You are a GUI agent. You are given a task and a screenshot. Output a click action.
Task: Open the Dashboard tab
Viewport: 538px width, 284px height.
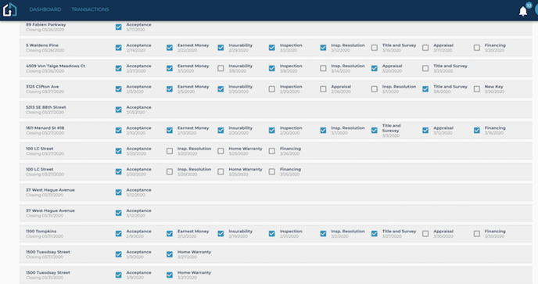(x=45, y=9)
